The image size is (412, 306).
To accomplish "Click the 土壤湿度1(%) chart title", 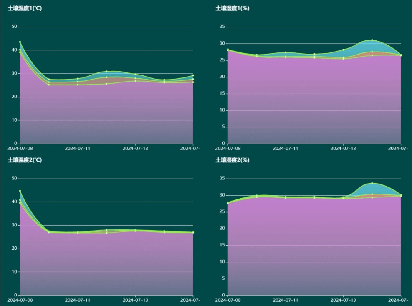I will (x=232, y=8).
